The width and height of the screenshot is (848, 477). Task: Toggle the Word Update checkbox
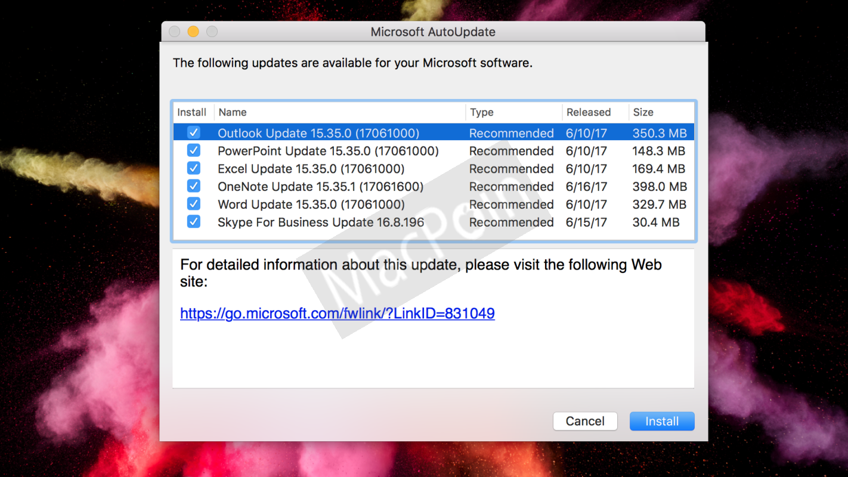click(x=193, y=205)
